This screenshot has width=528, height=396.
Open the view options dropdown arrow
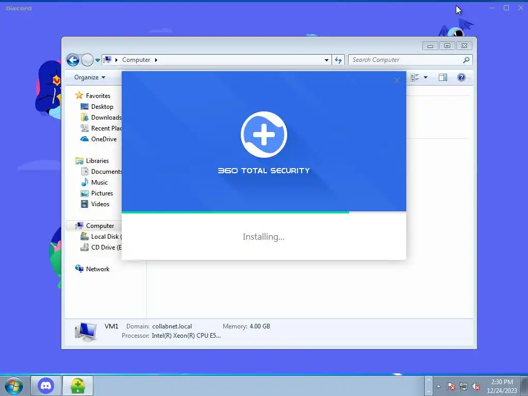click(x=425, y=77)
